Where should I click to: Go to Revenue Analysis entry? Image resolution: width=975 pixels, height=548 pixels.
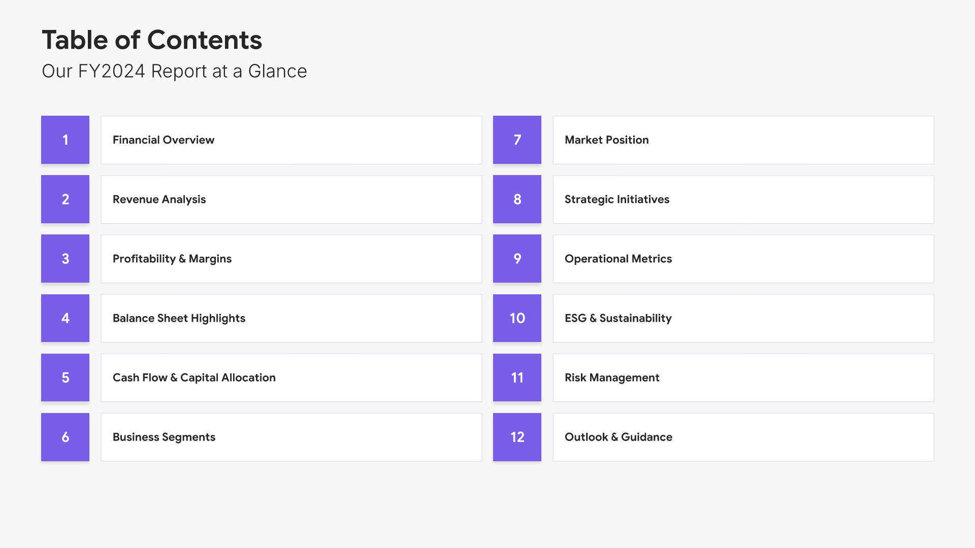tap(291, 199)
